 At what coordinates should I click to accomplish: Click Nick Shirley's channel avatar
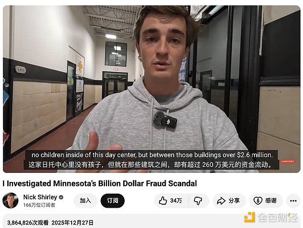[x=11, y=201]
